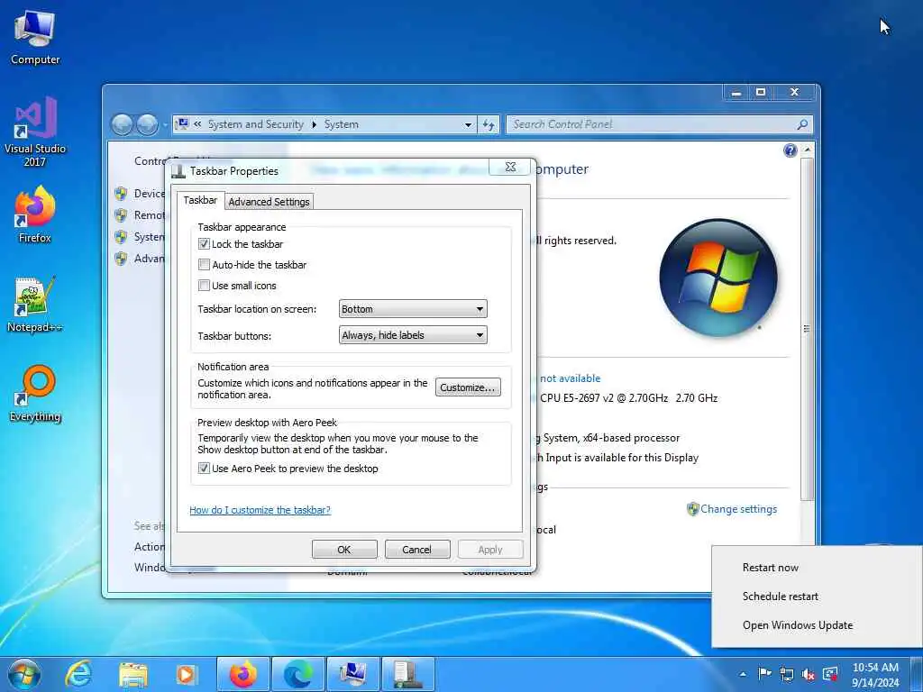Image resolution: width=923 pixels, height=692 pixels.
Task: Show hidden tray icons arrow
Action: pyautogui.click(x=743, y=674)
